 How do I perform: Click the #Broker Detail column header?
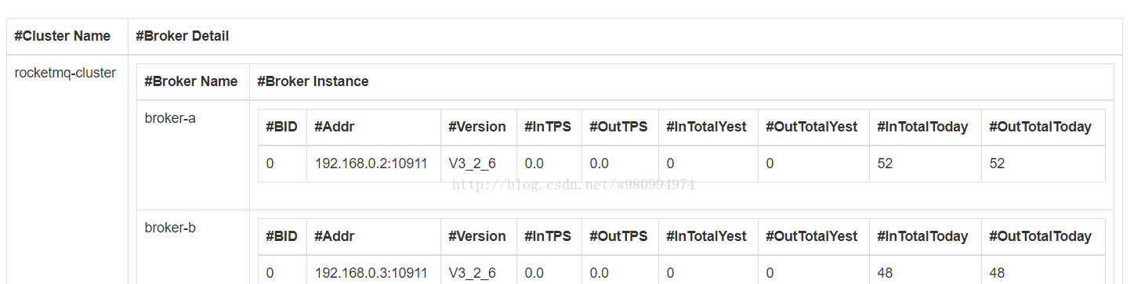pos(182,36)
